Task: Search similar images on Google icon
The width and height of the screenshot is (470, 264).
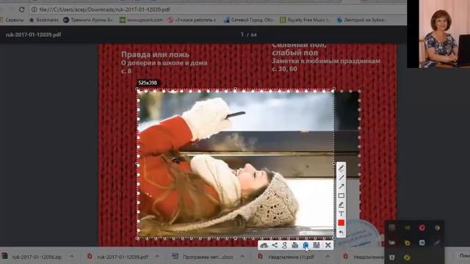Action: 284,246
